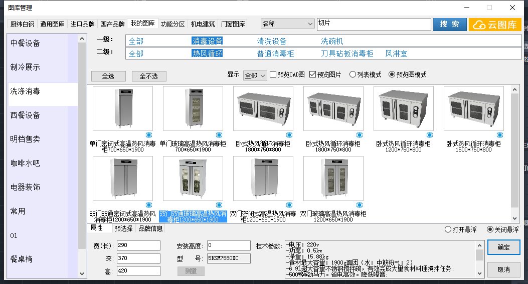Viewport: 528px width, 284px height.
Task: Click the category list scroll-down arrow
Action: pyautogui.click(x=82, y=274)
